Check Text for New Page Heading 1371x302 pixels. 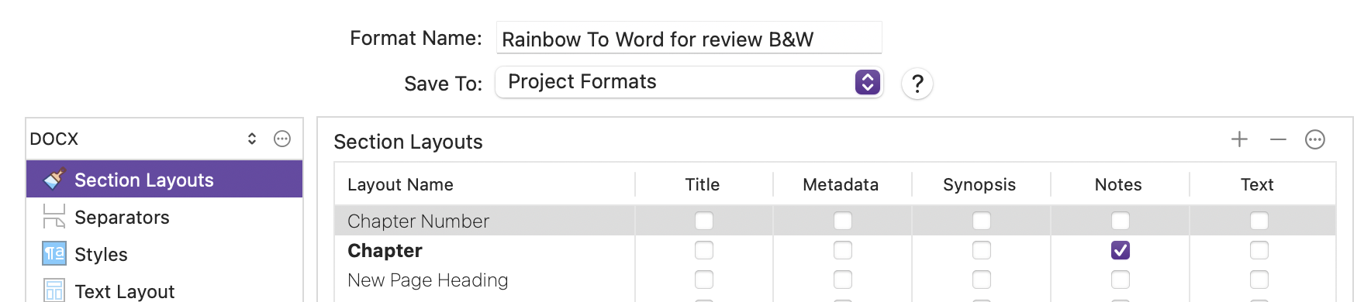pos(1259,280)
